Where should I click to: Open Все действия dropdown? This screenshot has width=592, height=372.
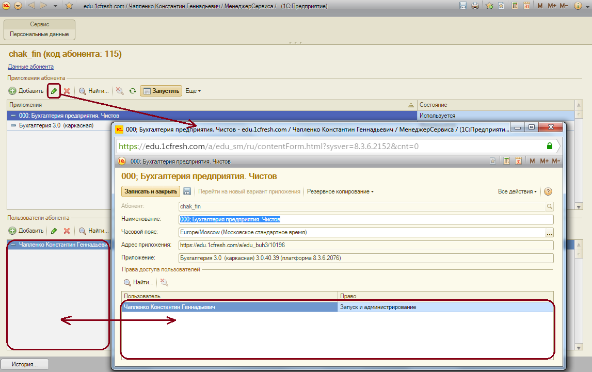point(517,191)
